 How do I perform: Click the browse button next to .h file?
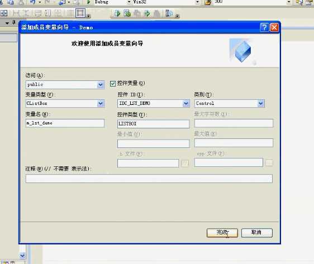185,163
